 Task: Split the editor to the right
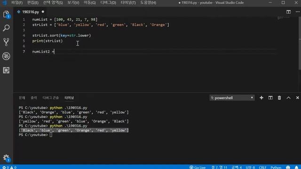(288, 12)
